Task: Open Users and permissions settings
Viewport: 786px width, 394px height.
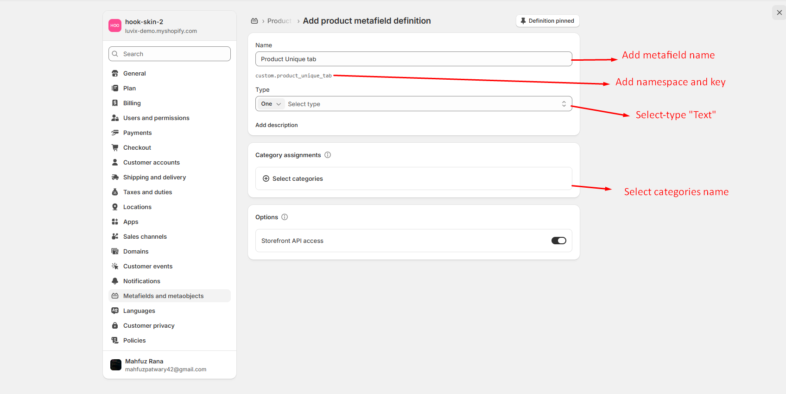Action: pos(156,118)
